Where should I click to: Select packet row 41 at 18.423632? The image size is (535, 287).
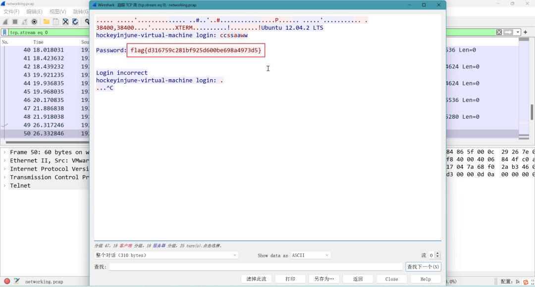pyautogui.click(x=45, y=58)
